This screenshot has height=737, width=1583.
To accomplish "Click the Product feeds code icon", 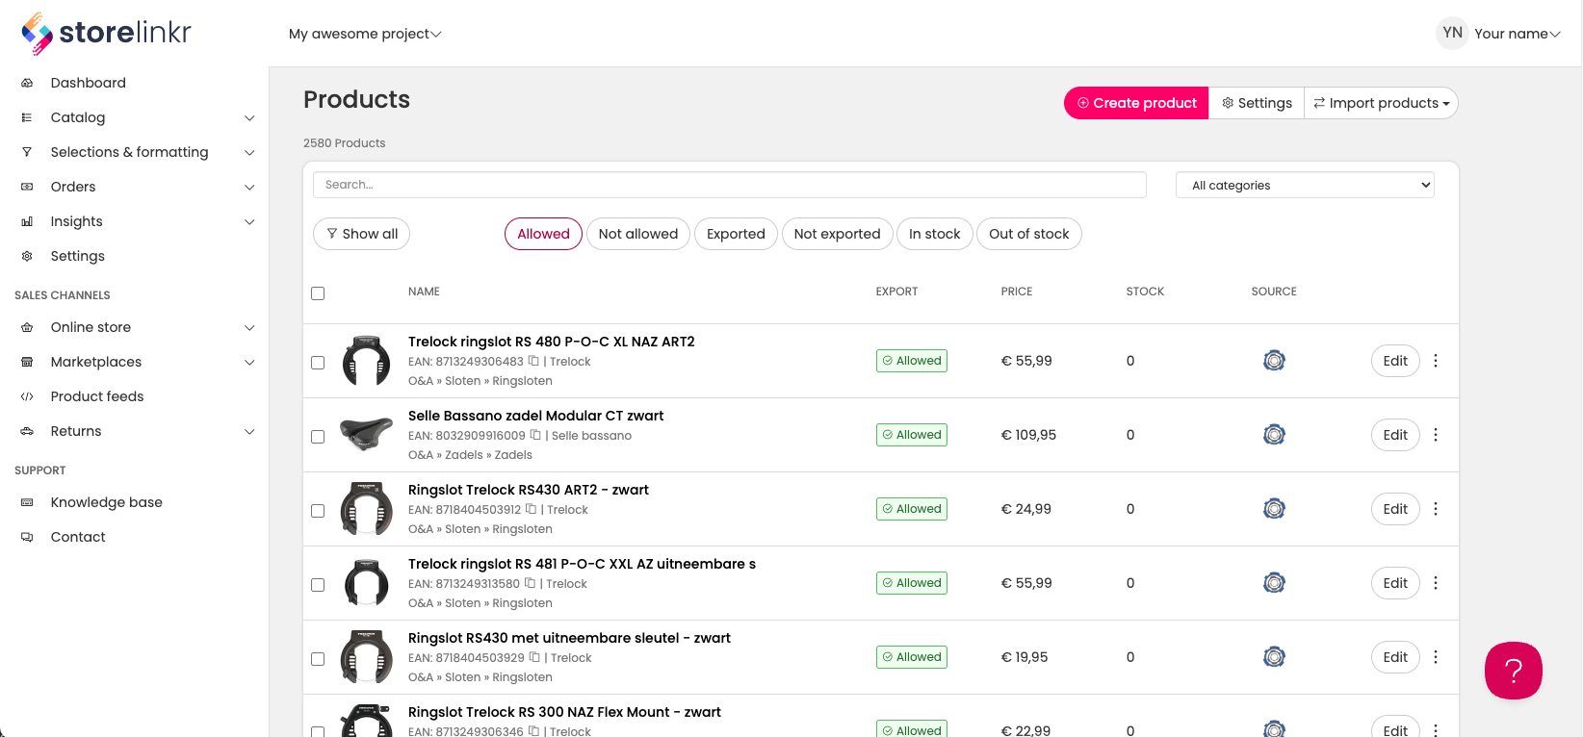I will tap(27, 396).
